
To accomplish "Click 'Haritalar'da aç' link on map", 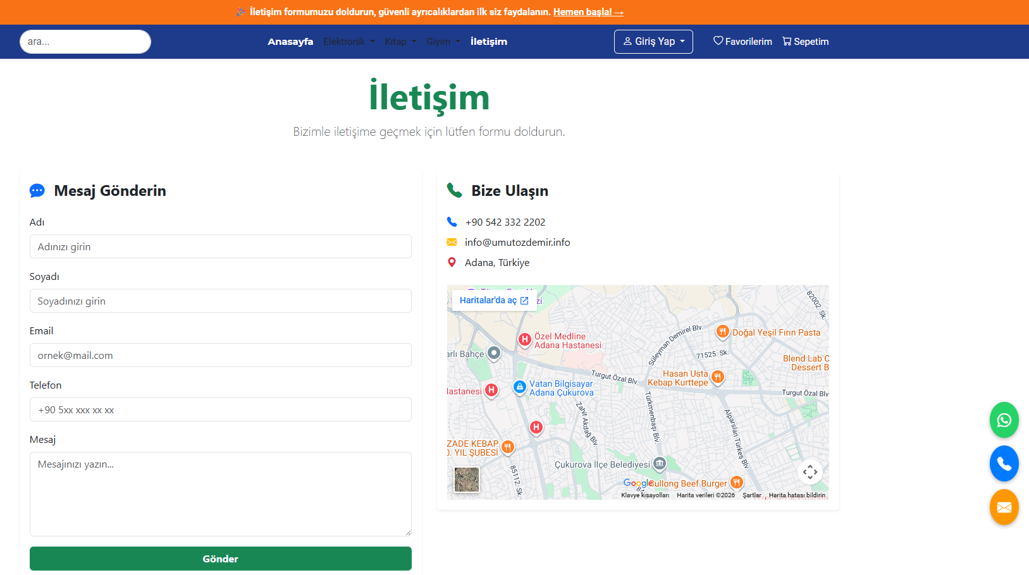I will (x=493, y=301).
